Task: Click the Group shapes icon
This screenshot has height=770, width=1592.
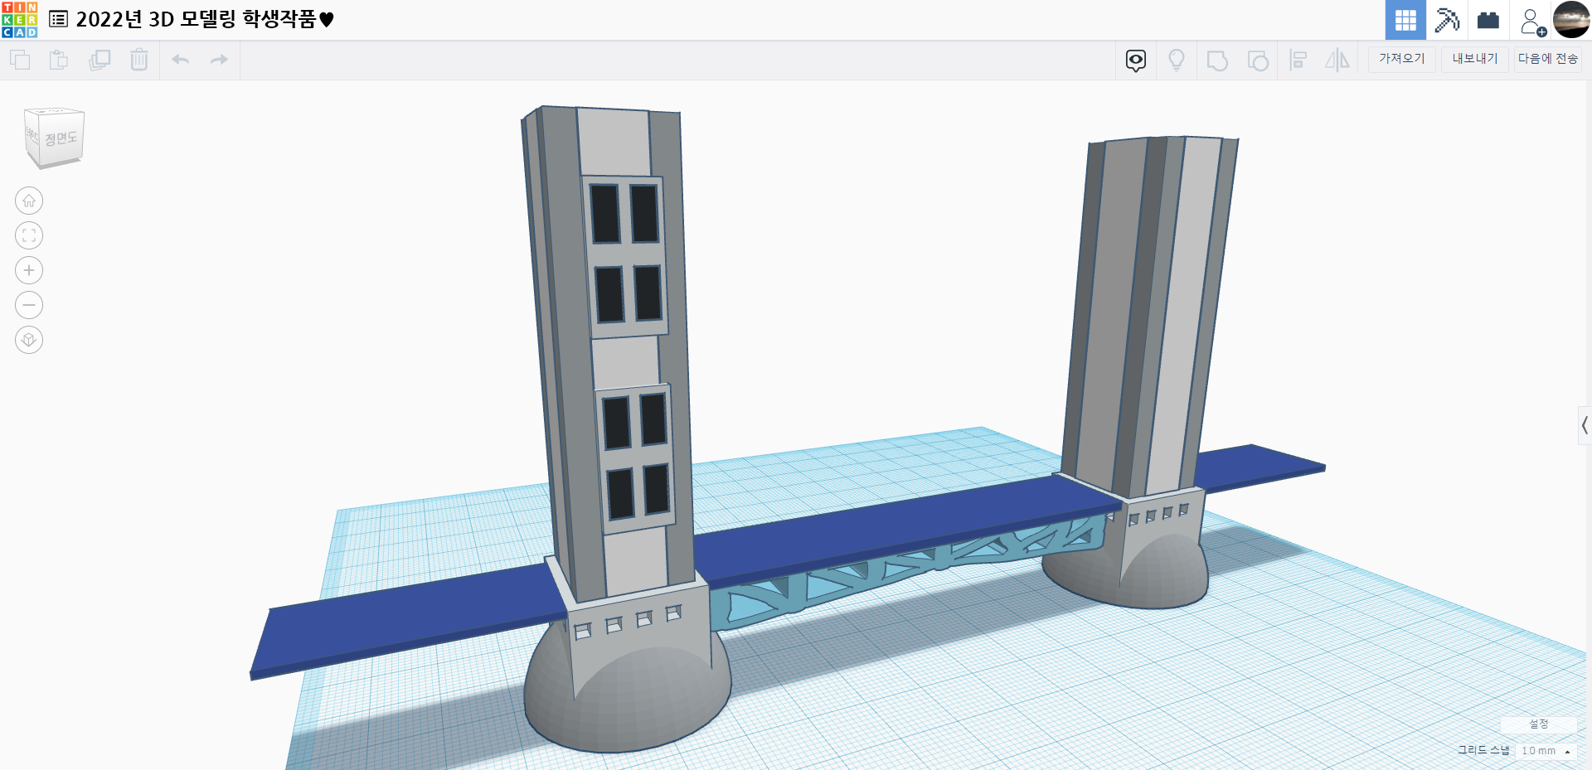Action: 1217,61
